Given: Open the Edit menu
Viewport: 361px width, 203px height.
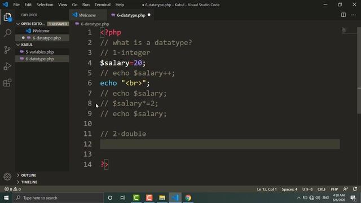Looking at the screenshot, I should [x=28, y=5].
